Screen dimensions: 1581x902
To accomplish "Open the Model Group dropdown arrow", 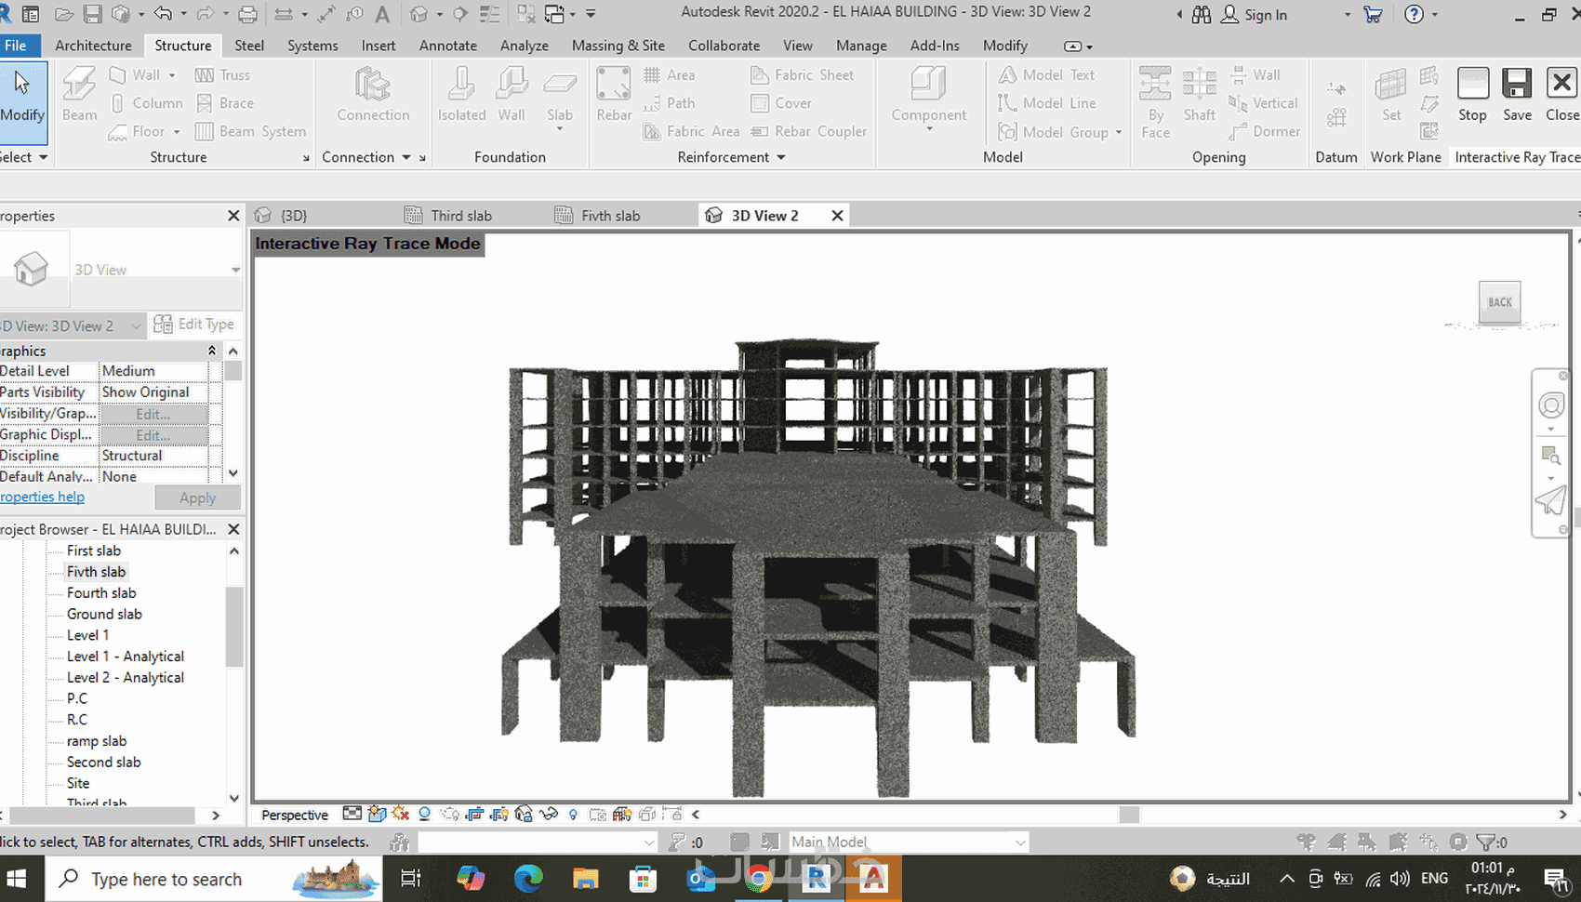I will click(x=1118, y=132).
